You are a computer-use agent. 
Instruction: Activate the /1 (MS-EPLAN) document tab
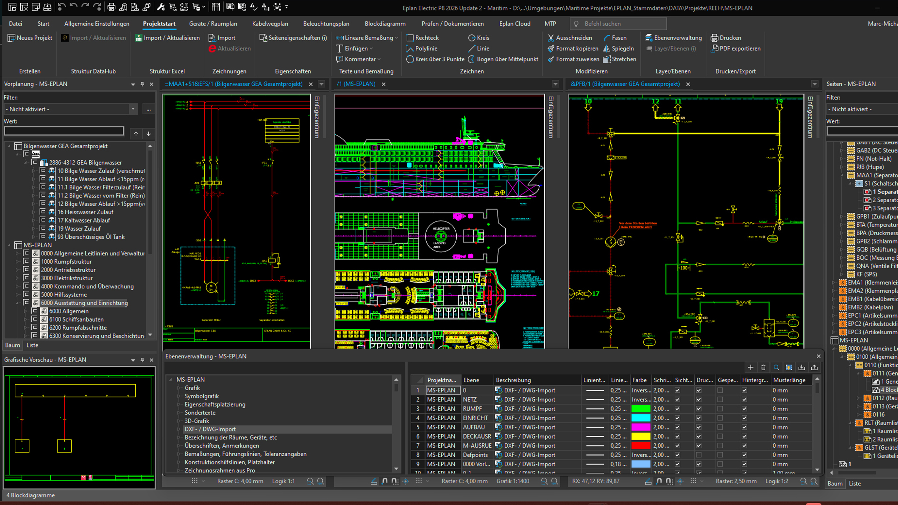(356, 84)
